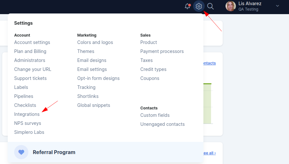The width and height of the screenshot is (289, 164).
Task: Open the notifications bell icon
Action: [187, 6]
